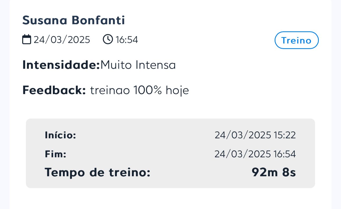The width and height of the screenshot is (341, 209).
Task: Click the 92m 8s training duration value
Action: [274, 172]
